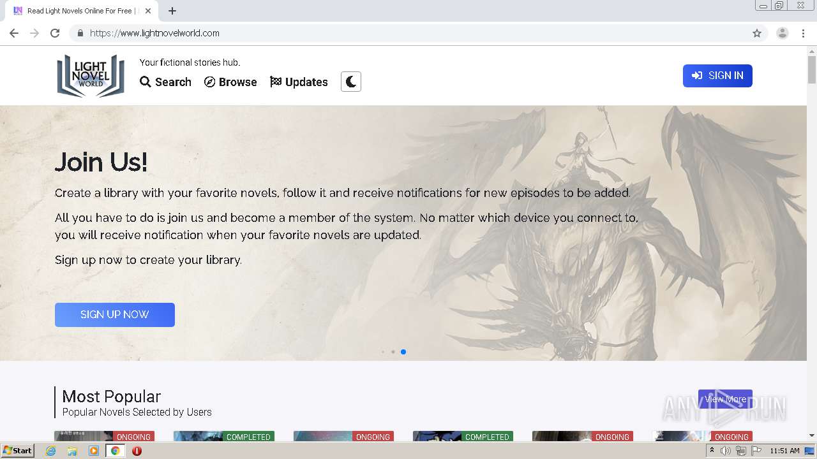Go back in browser history
This screenshot has height=459, width=817.
pos(14,33)
